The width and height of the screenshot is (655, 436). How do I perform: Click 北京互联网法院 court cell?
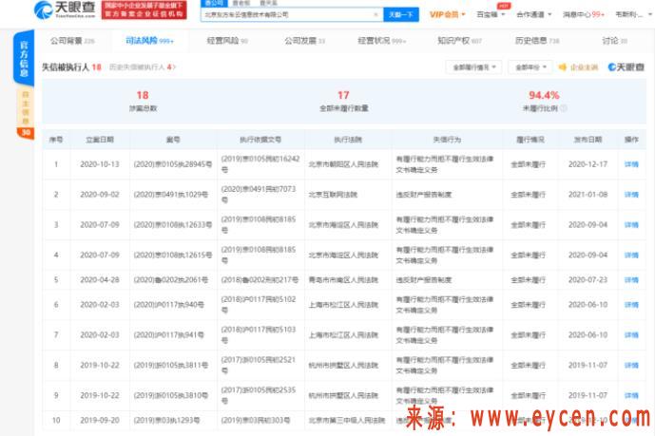coord(333,195)
